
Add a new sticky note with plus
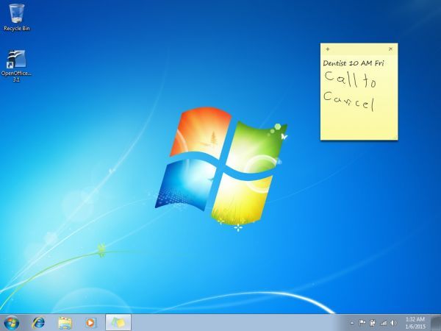pos(328,49)
